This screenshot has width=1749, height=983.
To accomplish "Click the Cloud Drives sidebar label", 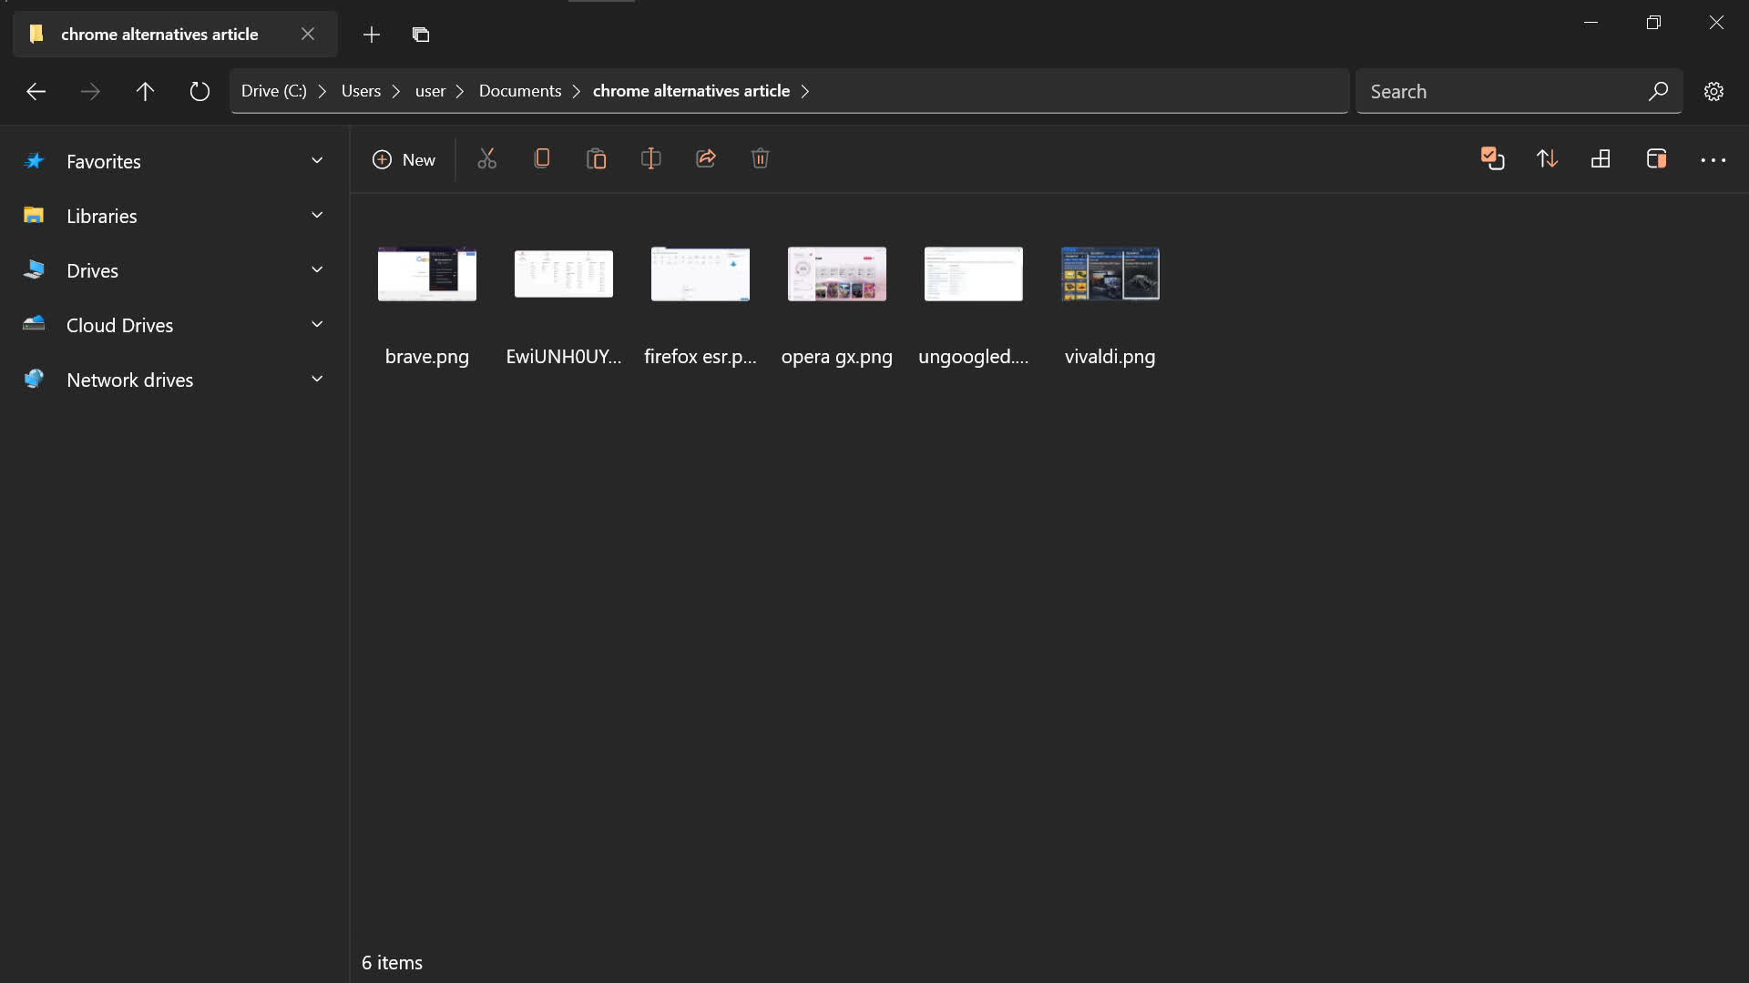I will click(120, 325).
